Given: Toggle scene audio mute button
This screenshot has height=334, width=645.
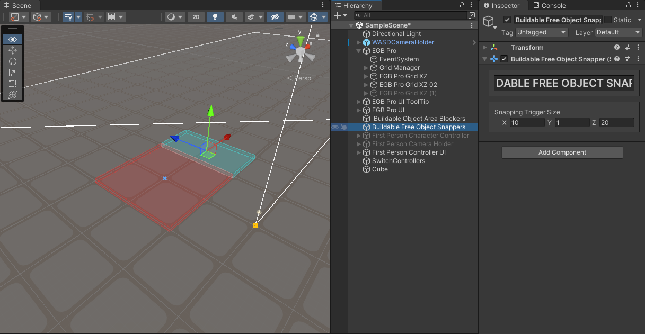Looking at the screenshot, I should tap(234, 17).
